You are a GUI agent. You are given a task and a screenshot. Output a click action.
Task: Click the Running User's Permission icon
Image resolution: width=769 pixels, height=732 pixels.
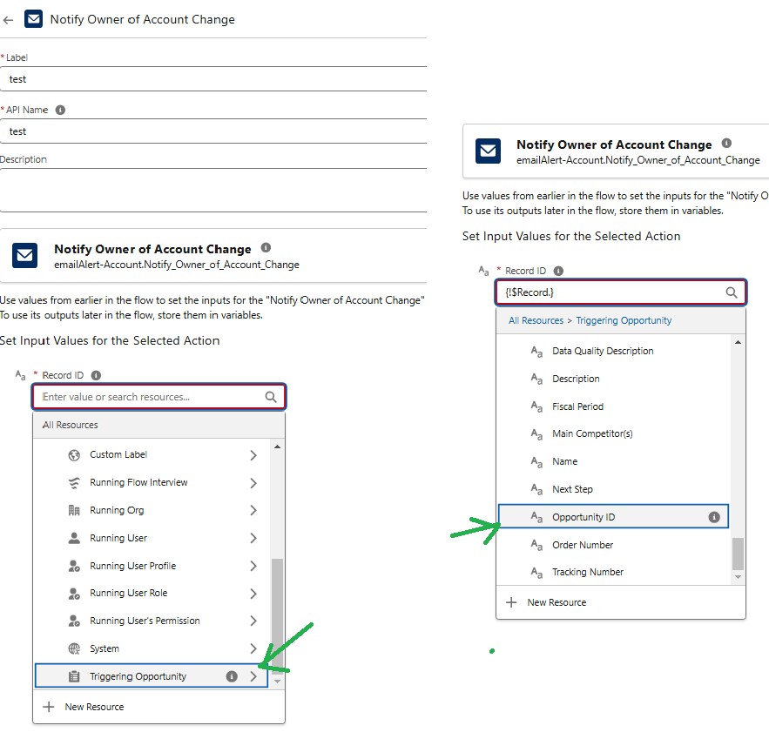pyautogui.click(x=74, y=621)
